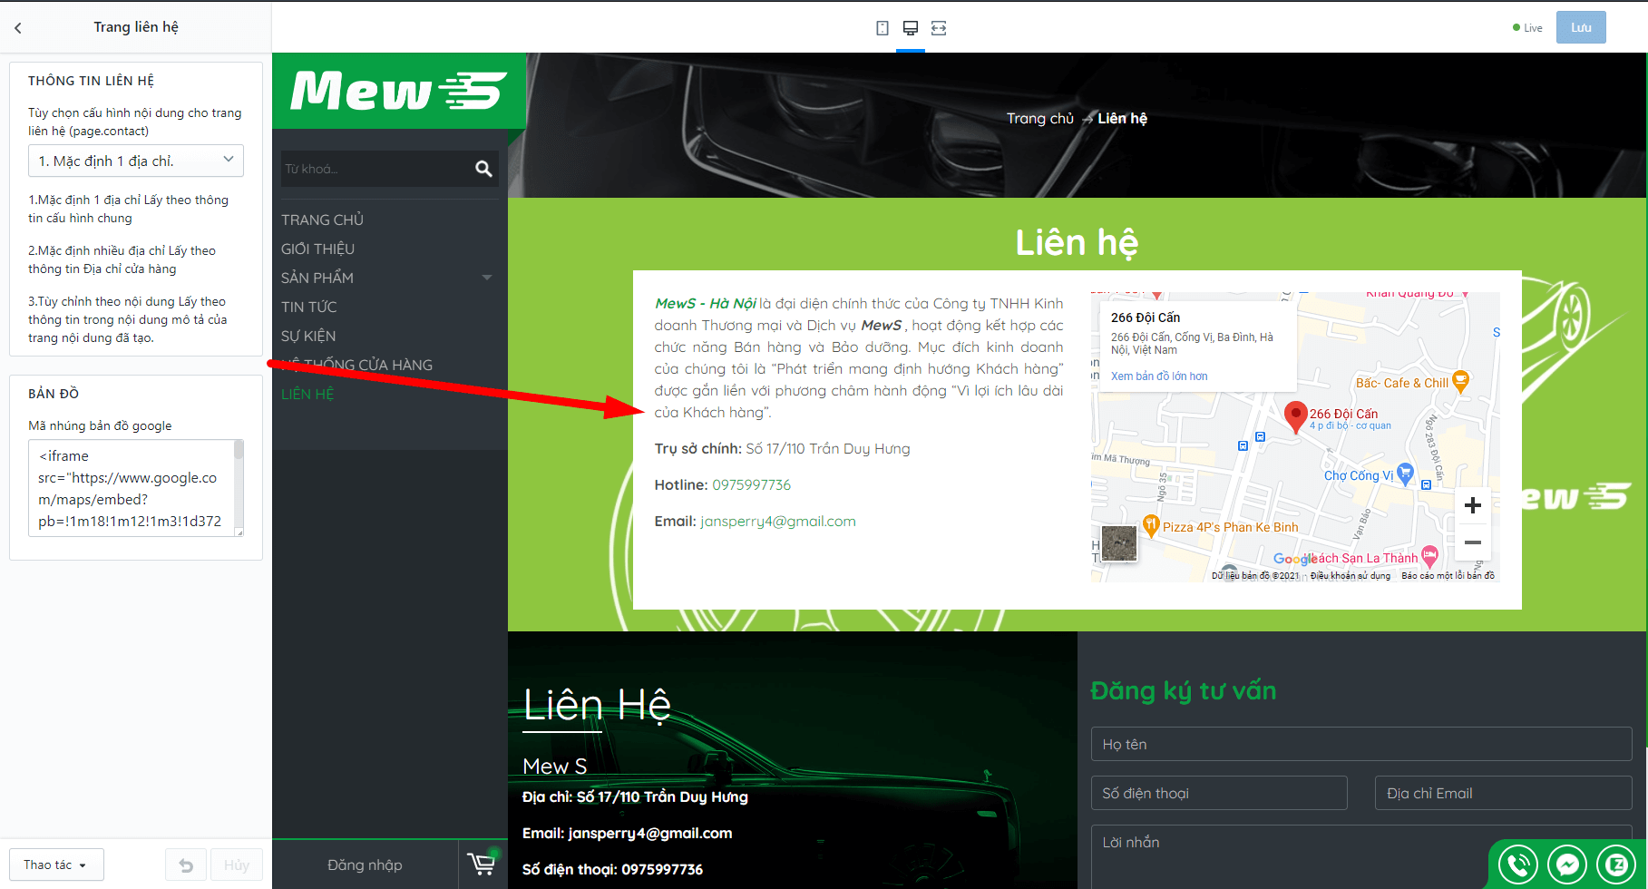Click the Họ tên input field
Viewport: 1648px width, 889px height.
pos(1361,744)
